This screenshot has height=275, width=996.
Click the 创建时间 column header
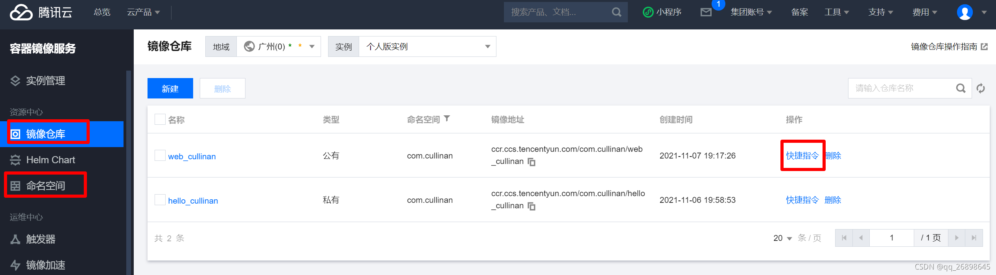tap(676, 120)
